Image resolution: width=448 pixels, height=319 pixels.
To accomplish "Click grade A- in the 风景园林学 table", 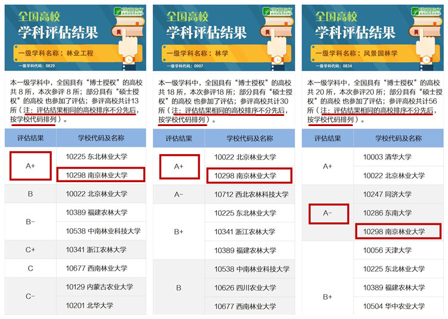I will (328, 213).
